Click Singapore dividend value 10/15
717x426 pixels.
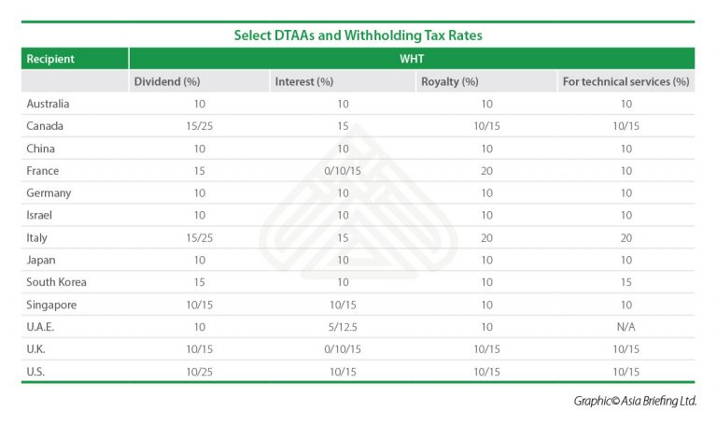click(200, 305)
